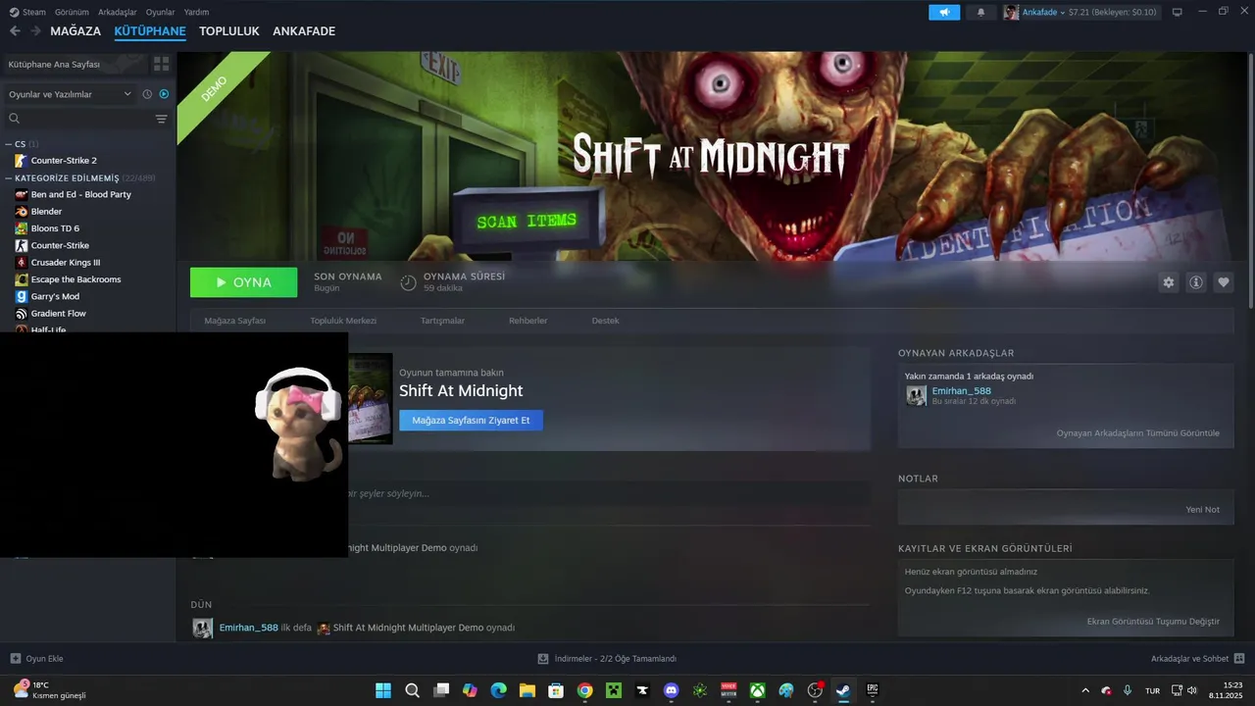This screenshot has height=706, width=1255.
Task: Open the Arkadaşlar menu
Action: (x=118, y=12)
